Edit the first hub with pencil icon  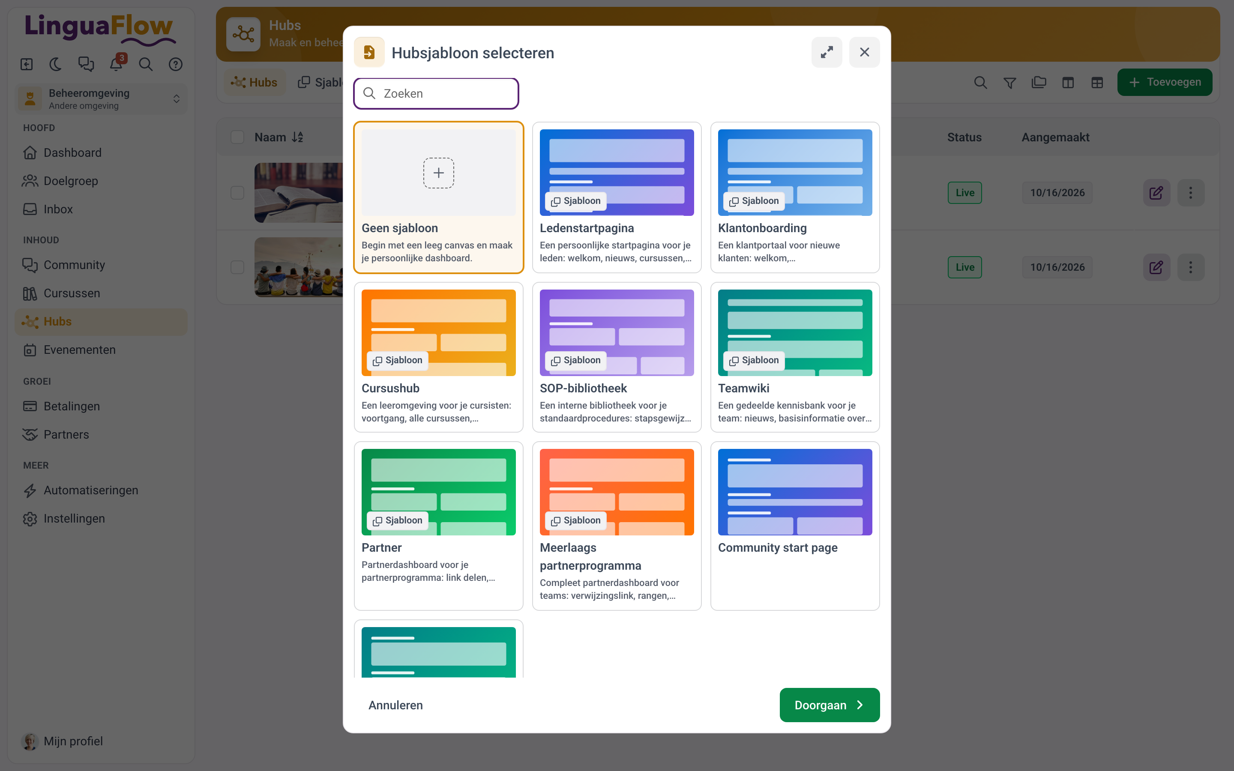1156,193
